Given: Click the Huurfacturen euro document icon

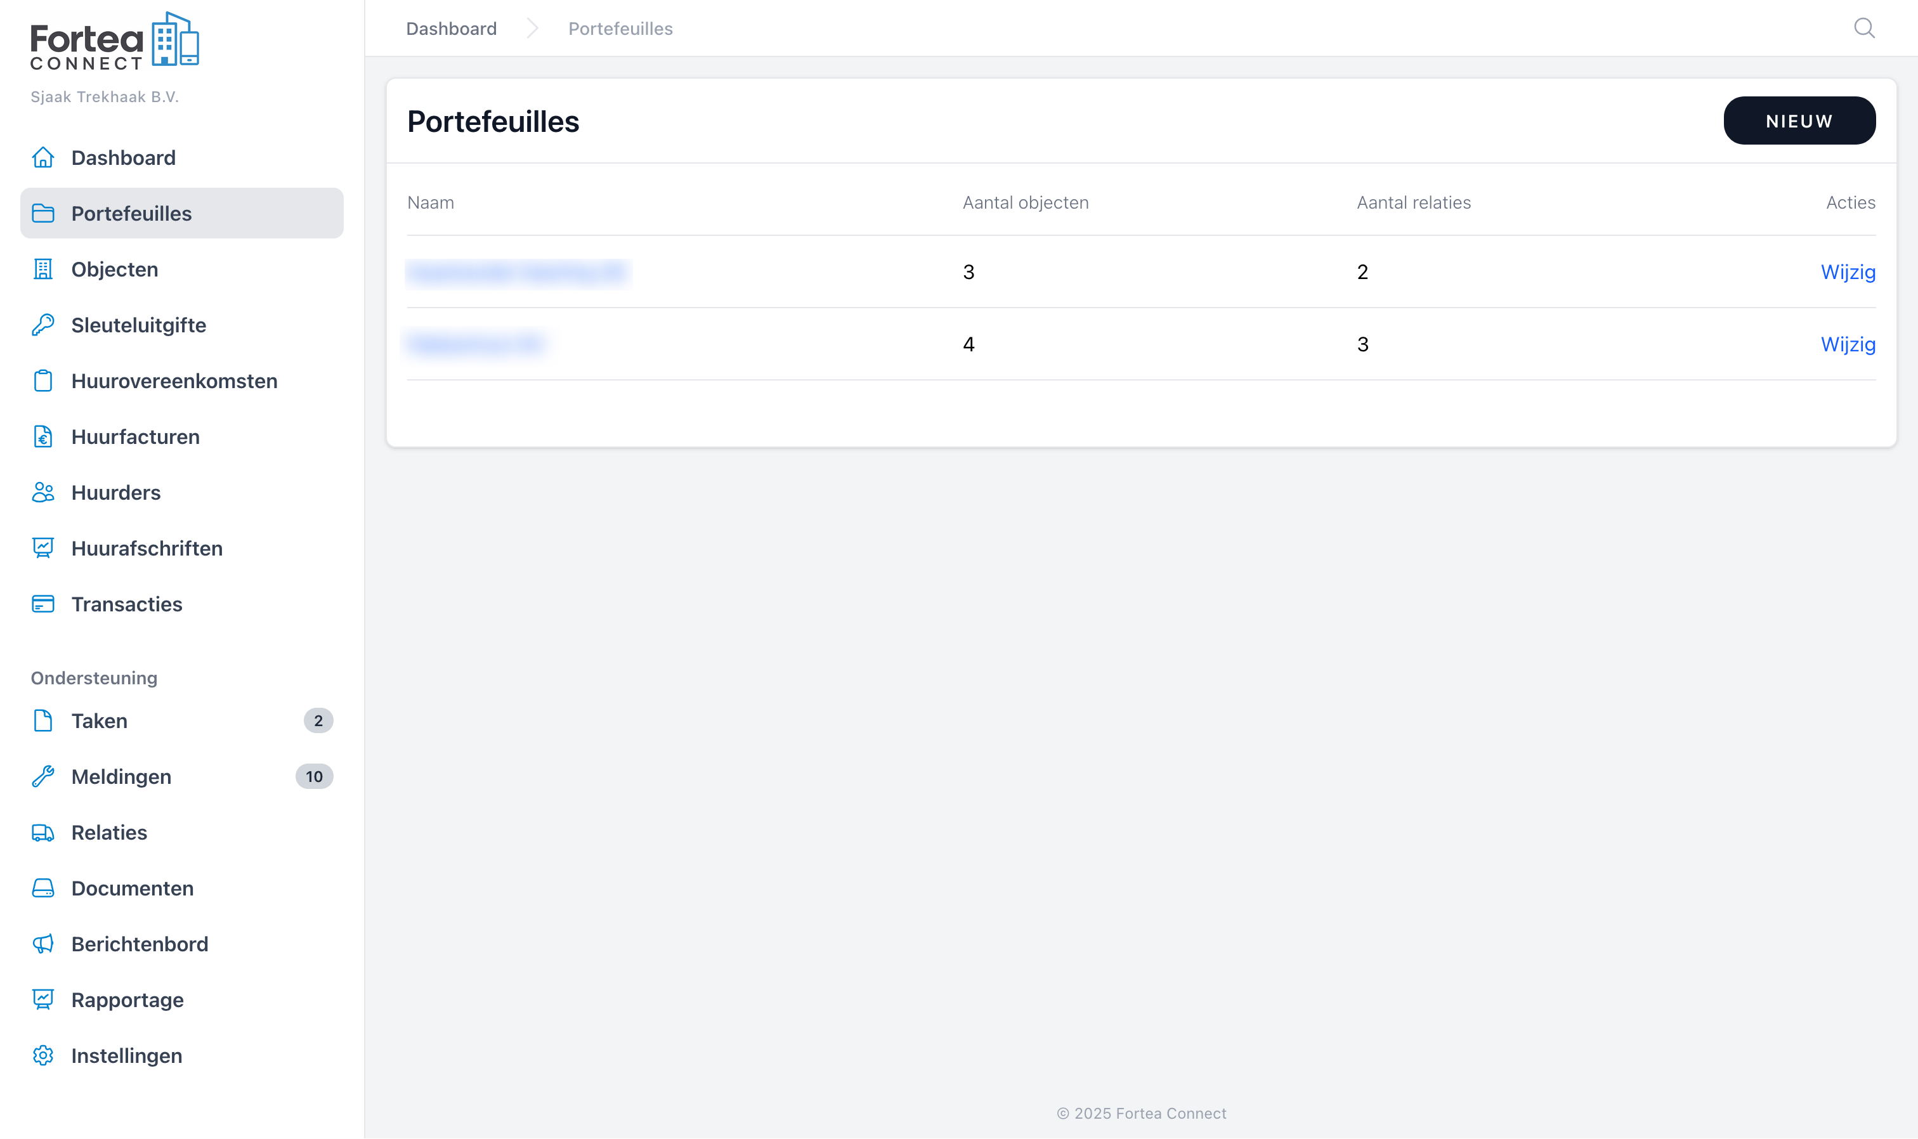Looking at the screenshot, I should pos(43,437).
